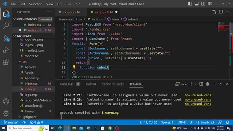Open Time.js in the file tree

29,111
